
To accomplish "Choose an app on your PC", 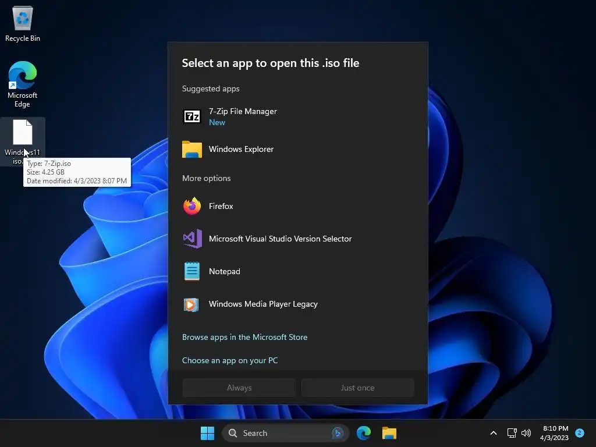I will pyautogui.click(x=230, y=360).
